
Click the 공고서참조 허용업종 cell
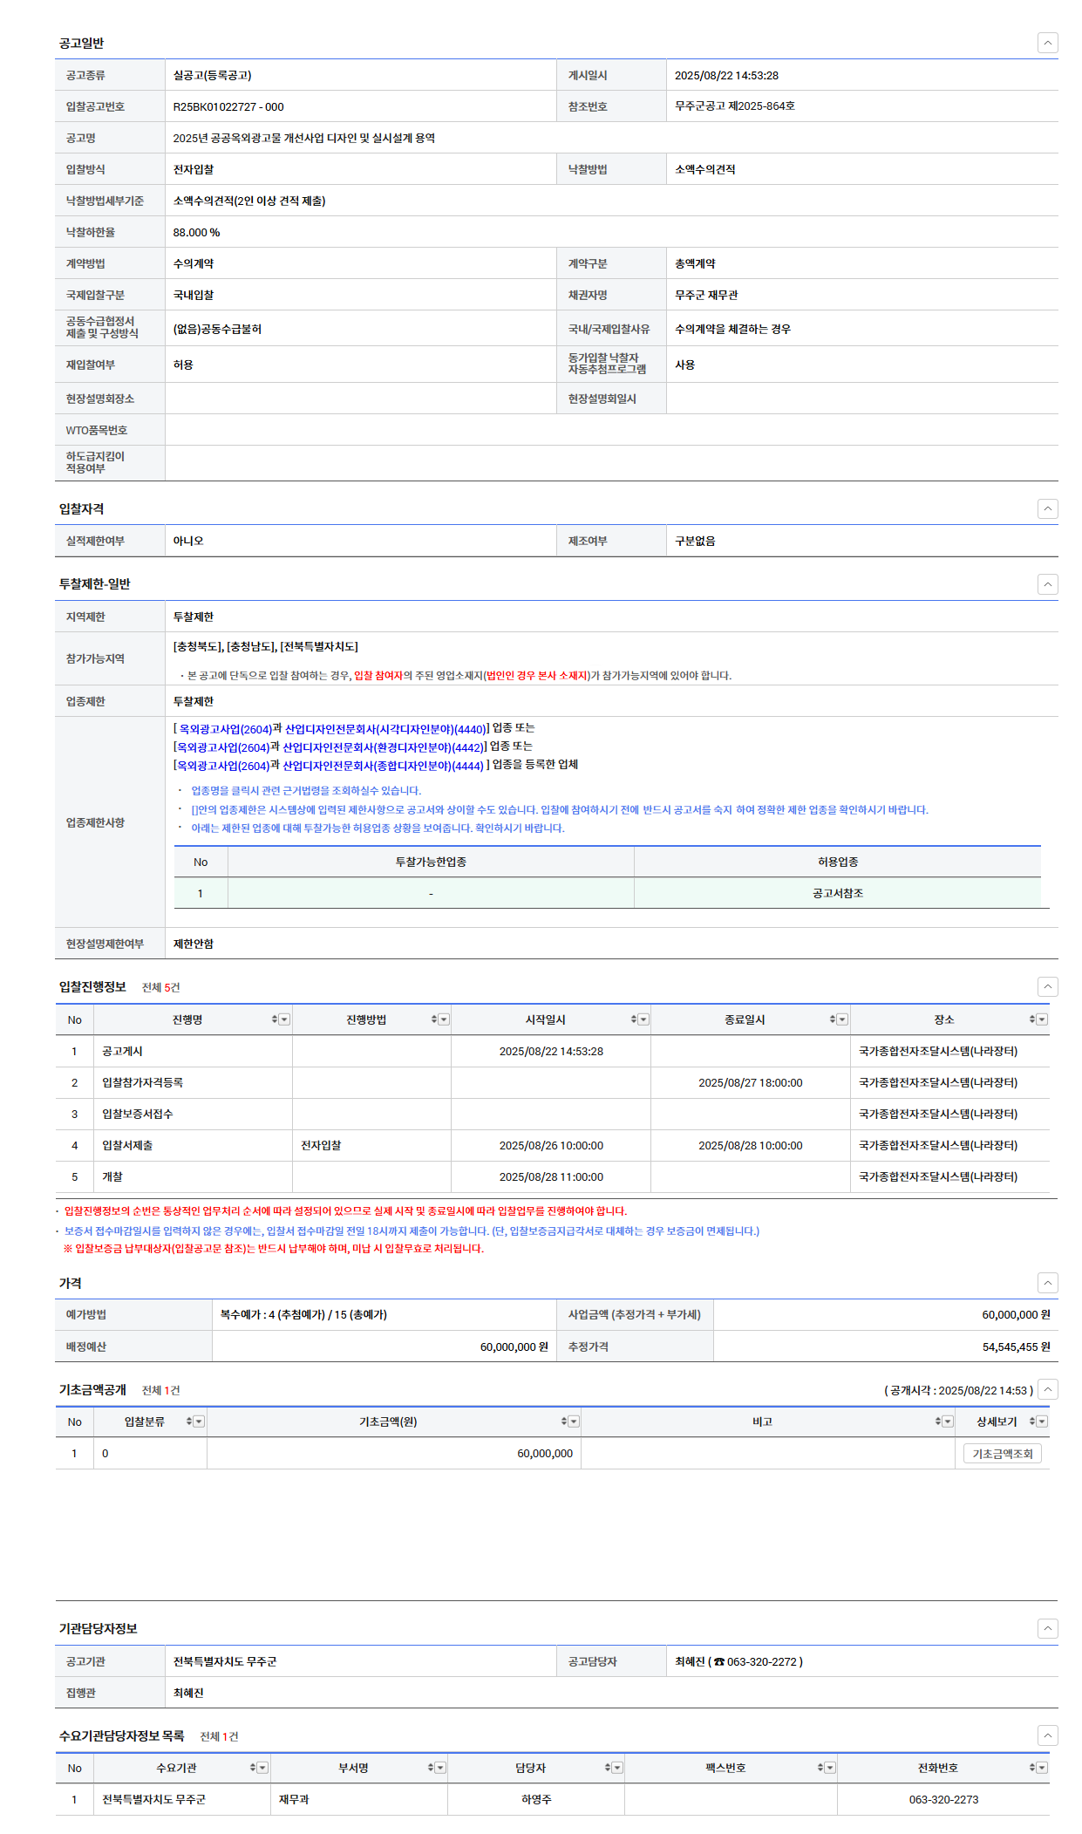837,893
